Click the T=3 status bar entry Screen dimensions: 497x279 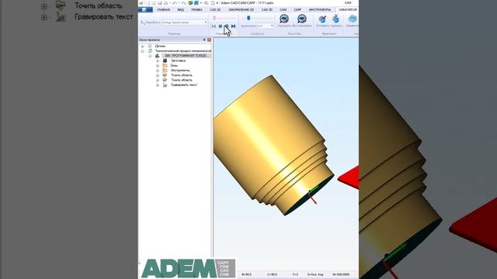[295, 274]
